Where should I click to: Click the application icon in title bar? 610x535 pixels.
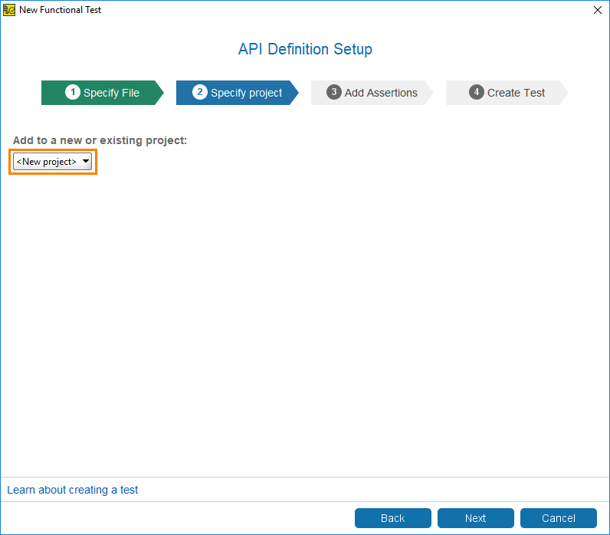tap(9, 10)
